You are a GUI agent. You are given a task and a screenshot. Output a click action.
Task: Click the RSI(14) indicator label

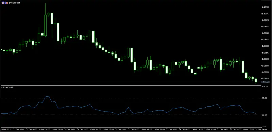[x=4, y=87]
